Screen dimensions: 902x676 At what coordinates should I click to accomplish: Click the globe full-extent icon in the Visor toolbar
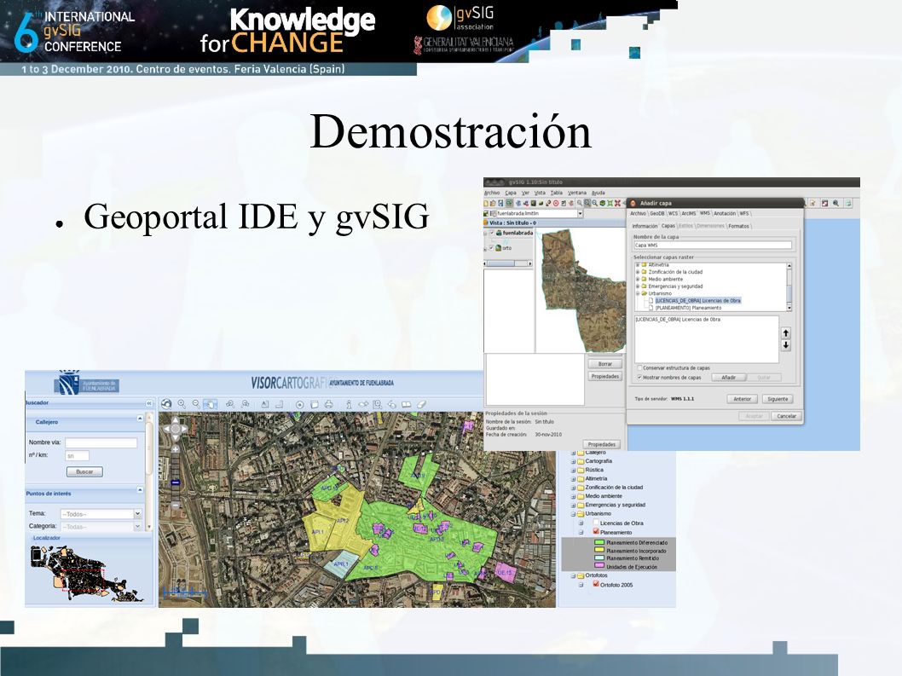[166, 404]
